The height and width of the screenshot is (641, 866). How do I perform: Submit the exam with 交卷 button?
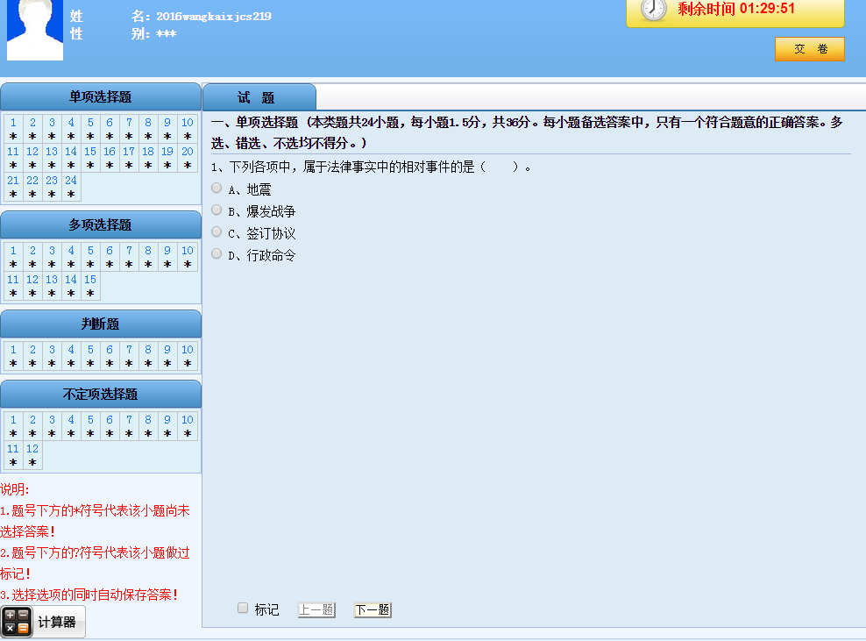pyautogui.click(x=809, y=49)
